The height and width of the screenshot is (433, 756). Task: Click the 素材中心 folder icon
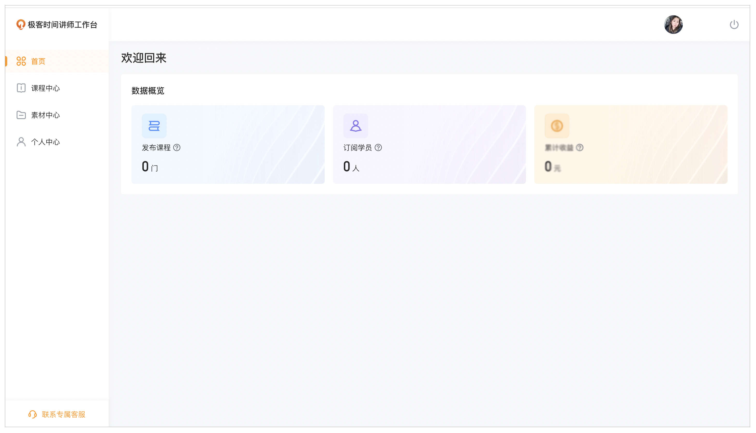(21, 115)
